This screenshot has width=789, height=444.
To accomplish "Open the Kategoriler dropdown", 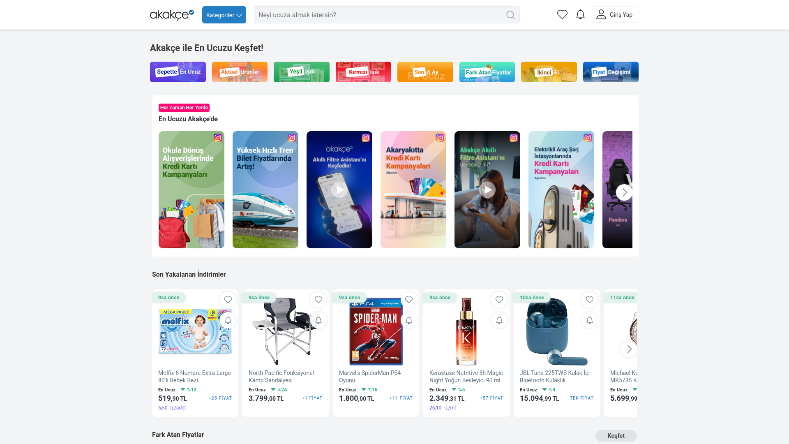I will pos(224,15).
